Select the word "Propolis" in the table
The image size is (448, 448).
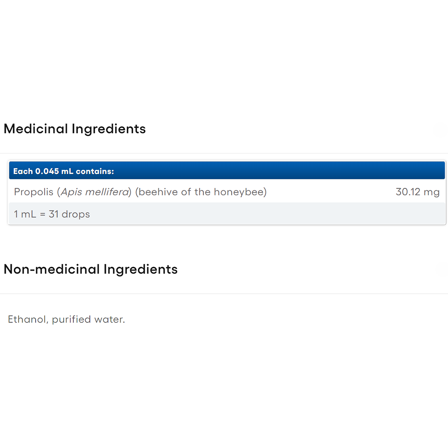[x=34, y=192]
